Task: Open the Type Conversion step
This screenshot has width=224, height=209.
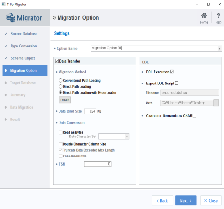Action: pos(24,46)
